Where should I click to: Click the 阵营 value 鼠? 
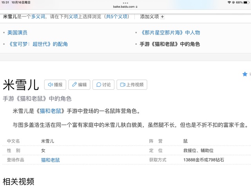click(x=186, y=141)
